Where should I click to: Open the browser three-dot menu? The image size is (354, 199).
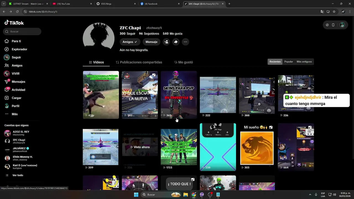coord(350,12)
